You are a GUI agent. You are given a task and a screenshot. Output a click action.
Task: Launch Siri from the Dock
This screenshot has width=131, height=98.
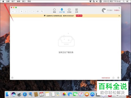pos(14,94)
